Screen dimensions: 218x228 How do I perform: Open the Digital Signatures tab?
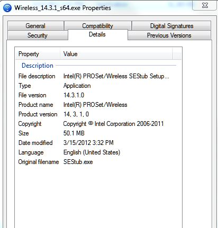[x=171, y=26]
